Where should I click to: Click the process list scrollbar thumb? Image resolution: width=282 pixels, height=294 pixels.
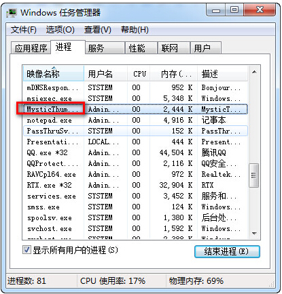253,175
